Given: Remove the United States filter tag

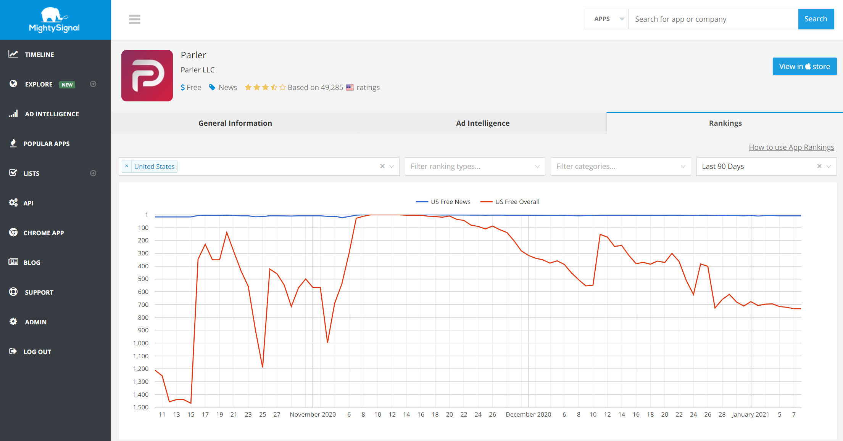Looking at the screenshot, I should coord(127,166).
